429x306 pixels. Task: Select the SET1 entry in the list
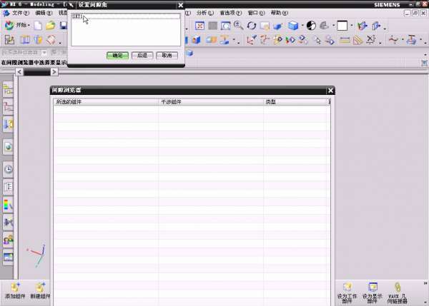tap(77, 16)
